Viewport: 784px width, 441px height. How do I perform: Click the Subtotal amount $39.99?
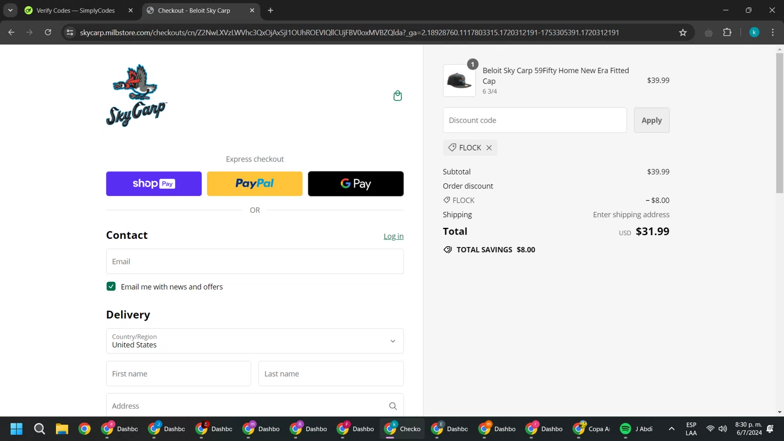pyautogui.click(x=658, y=172)
